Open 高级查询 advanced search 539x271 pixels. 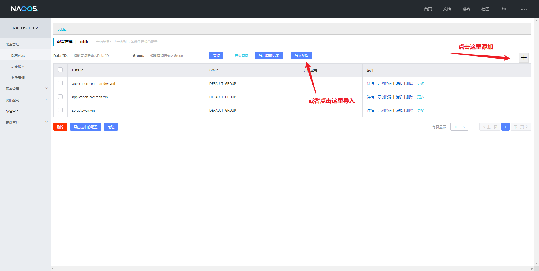tap(241, 56)
